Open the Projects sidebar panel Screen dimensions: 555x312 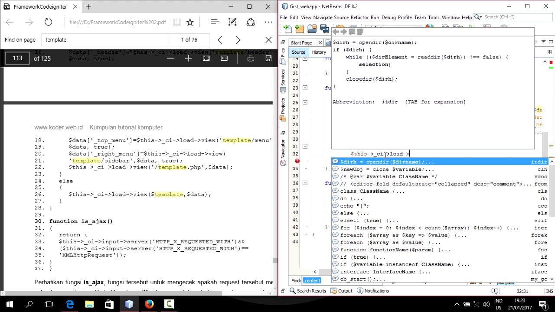[x=283, y=109]
